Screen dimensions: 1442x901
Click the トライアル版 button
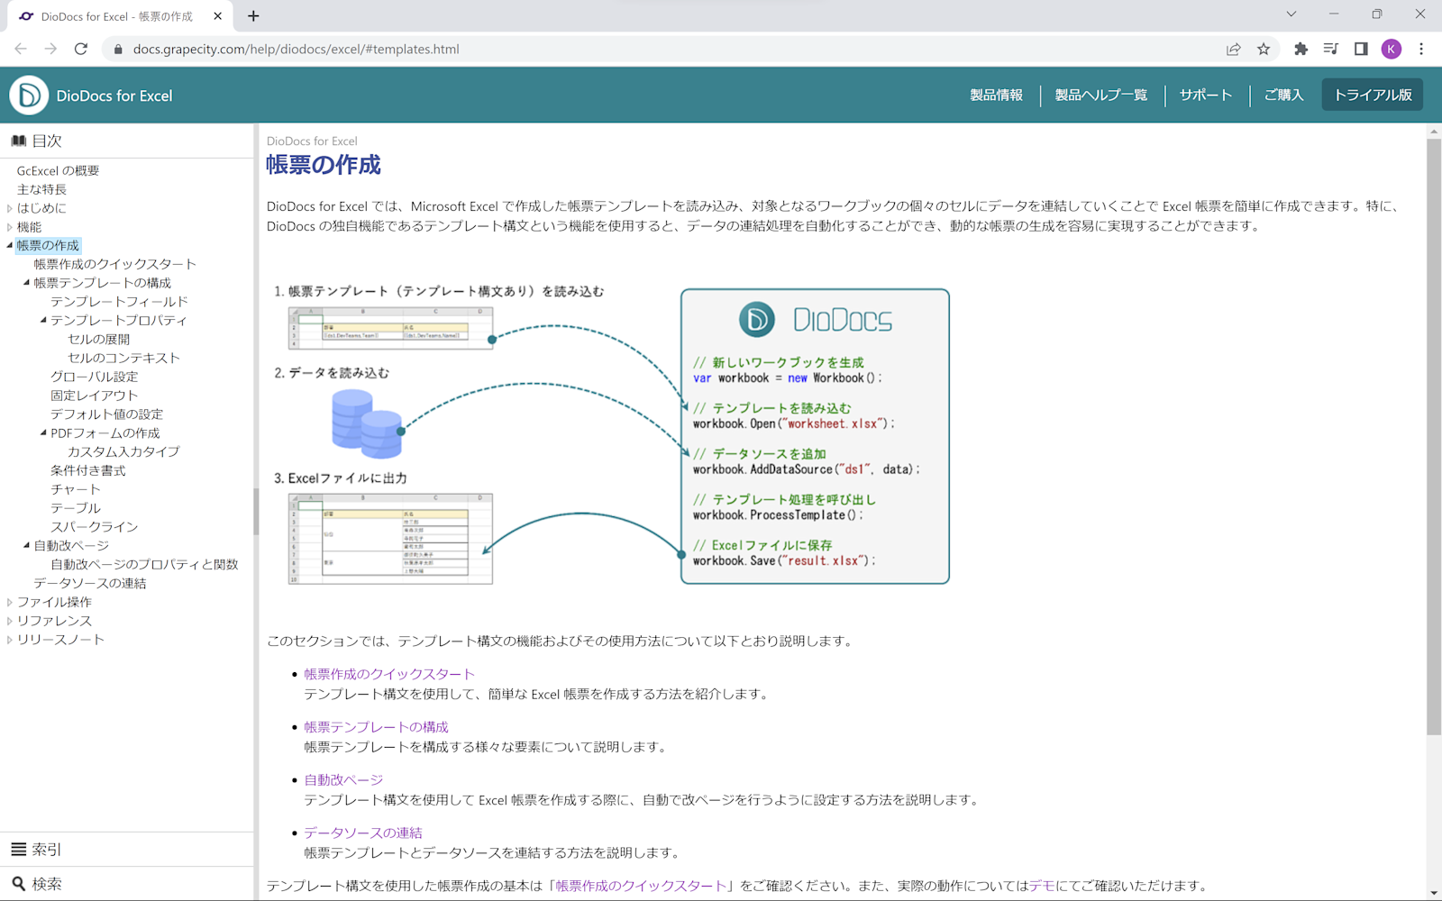[1373, 95]
